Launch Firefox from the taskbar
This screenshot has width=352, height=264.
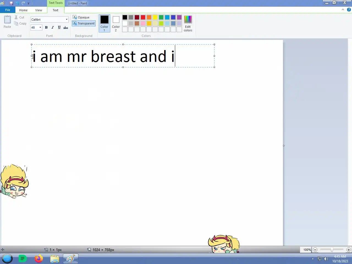[39, 258]
